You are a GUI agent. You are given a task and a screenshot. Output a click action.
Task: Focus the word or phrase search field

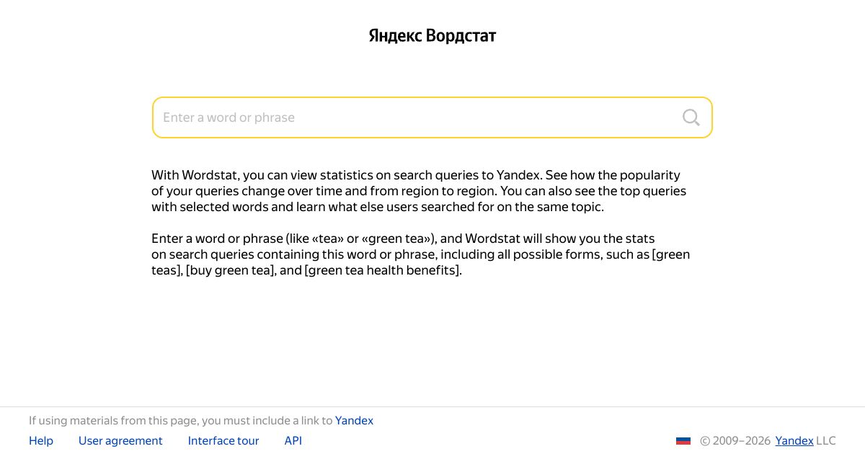[432, 117]
